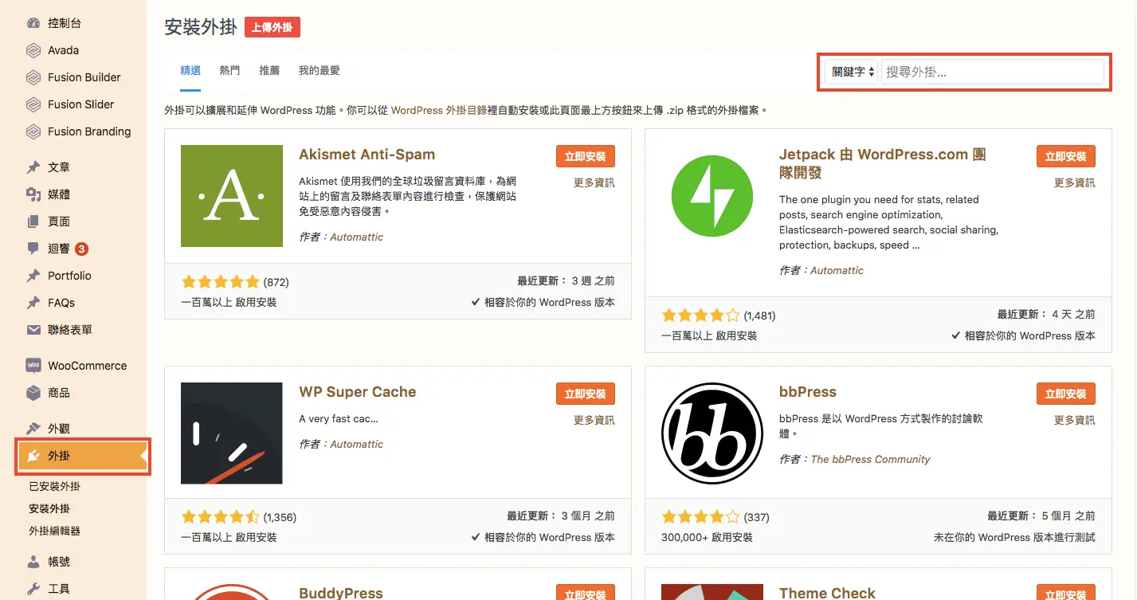
Task: Click the media icon beside 媒體
Action: (33, 194)
